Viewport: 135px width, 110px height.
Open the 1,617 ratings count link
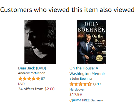click(x=97, y=84)
